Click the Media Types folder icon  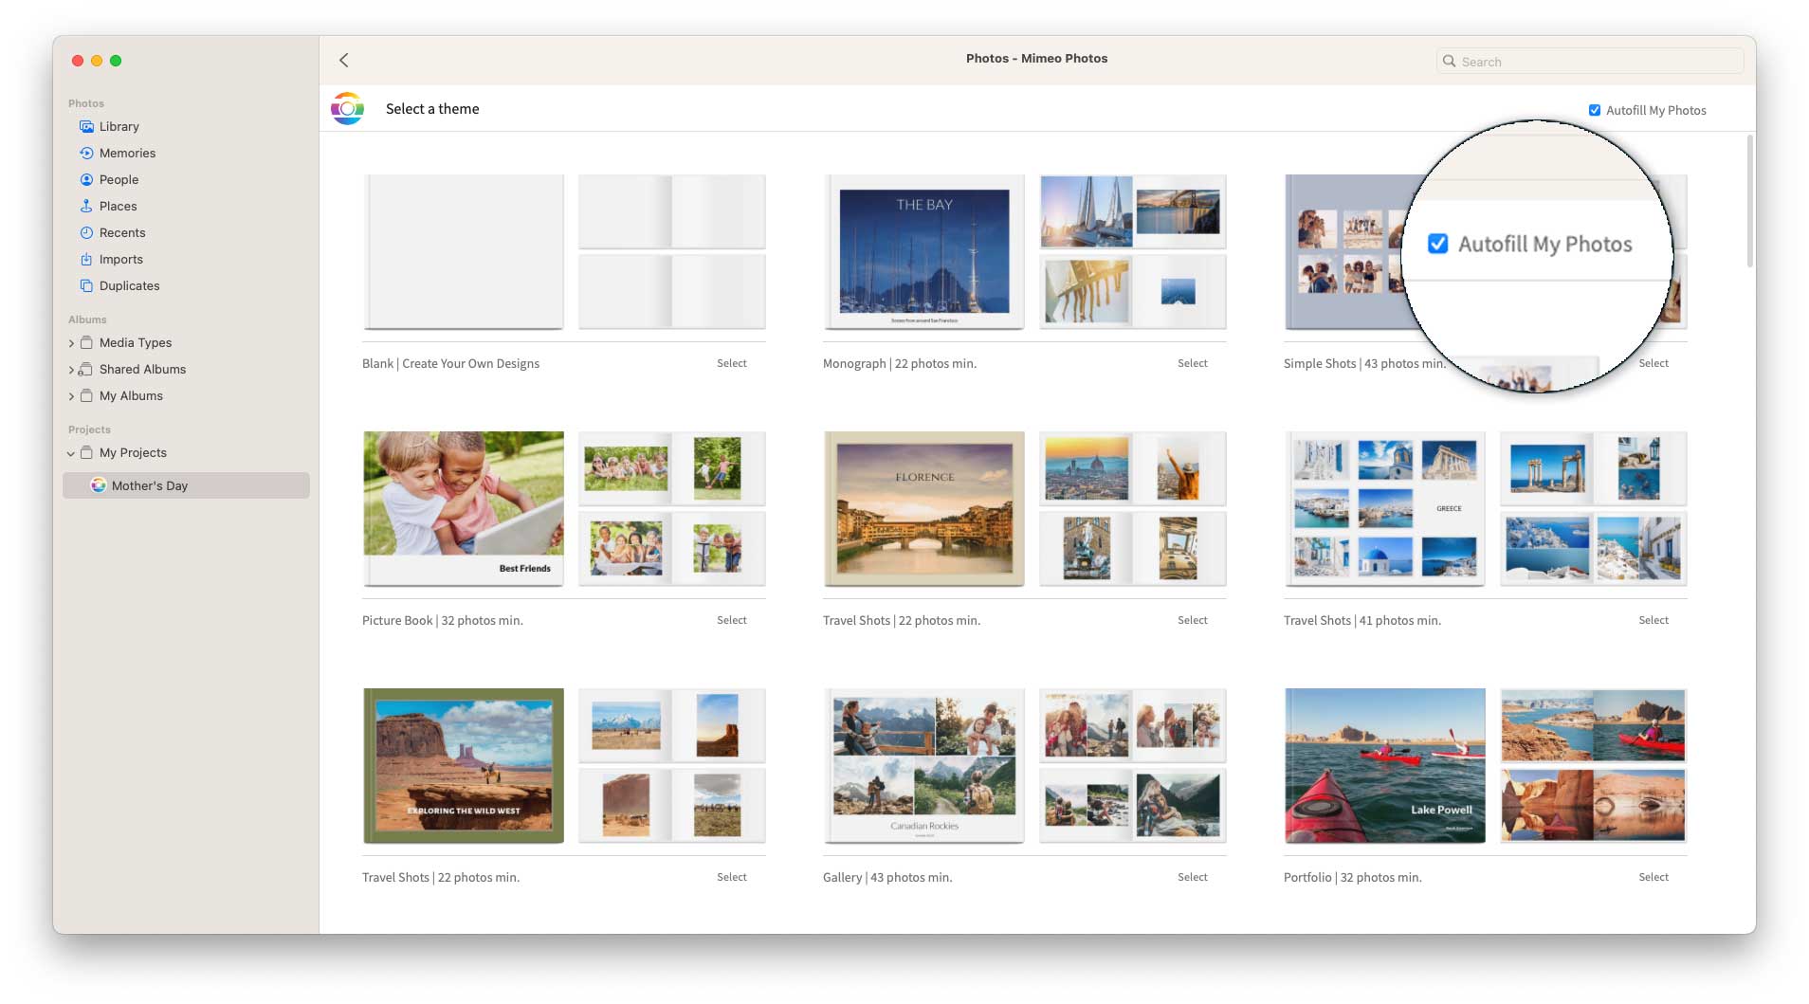(86, 342)
